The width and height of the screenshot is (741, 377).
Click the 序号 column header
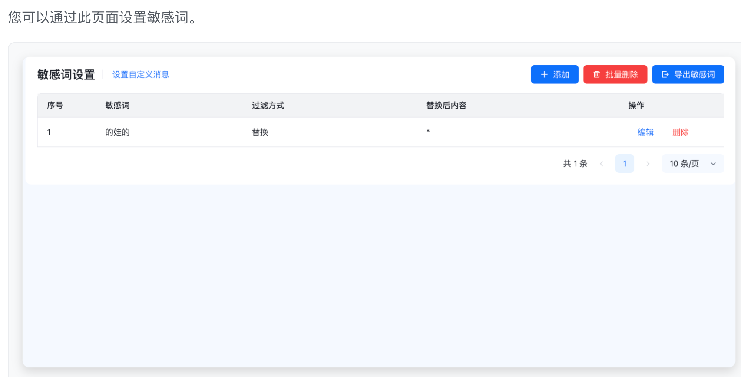55,106
